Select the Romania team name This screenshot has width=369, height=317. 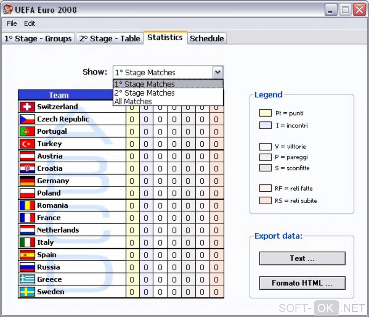53,205
